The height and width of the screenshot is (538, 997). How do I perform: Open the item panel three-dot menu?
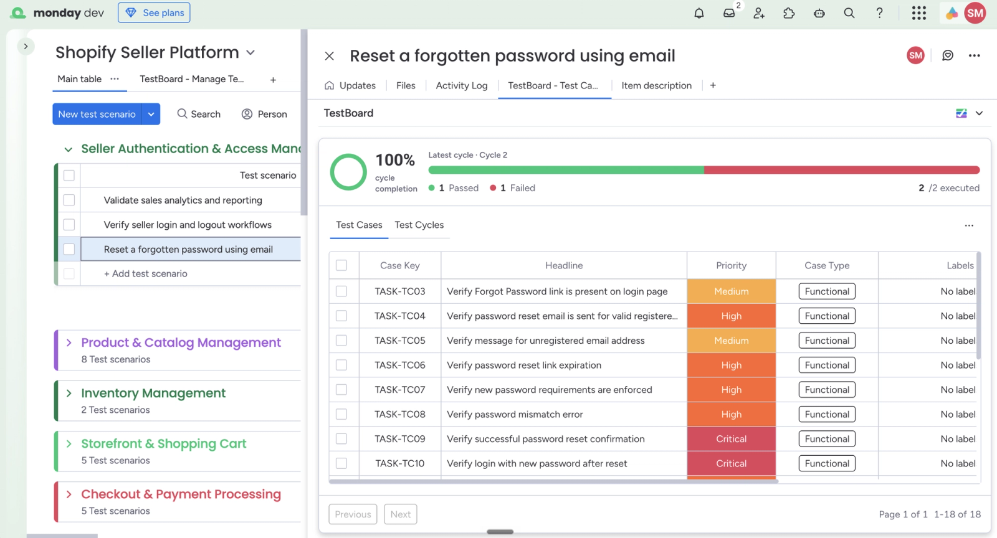click(x=975, y=55)
